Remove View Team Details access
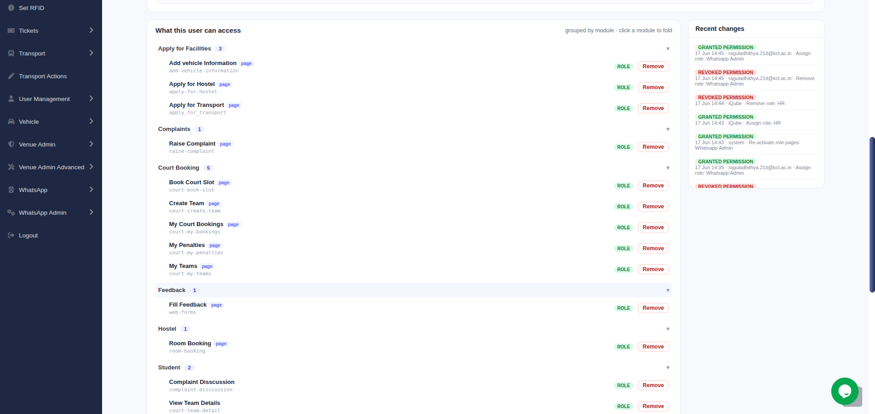Viewport: 875px width, 414px height. point(653,406)
